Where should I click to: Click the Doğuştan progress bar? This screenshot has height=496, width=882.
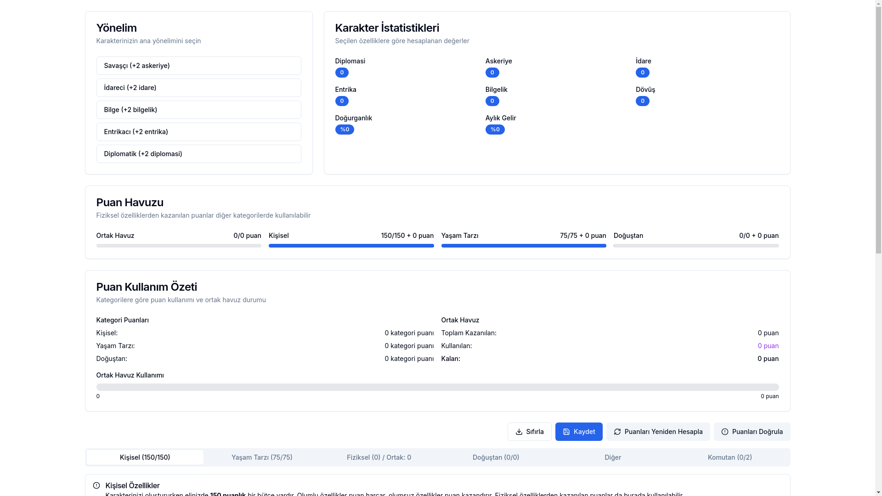click(696, 246)
